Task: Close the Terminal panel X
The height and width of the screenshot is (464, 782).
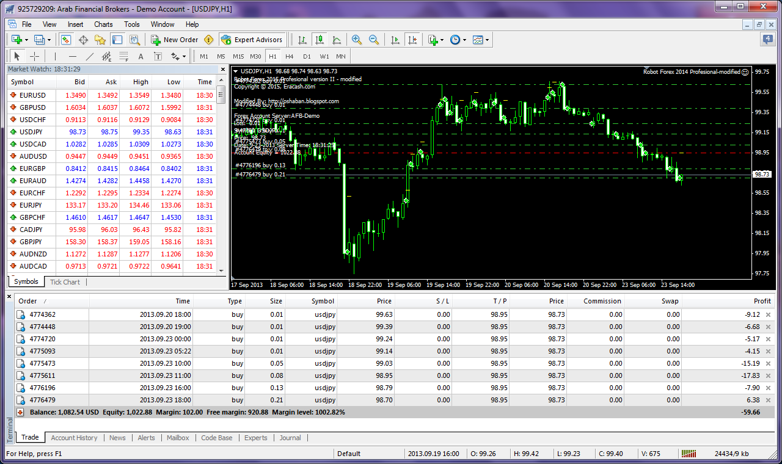Action: click(9, 297)
